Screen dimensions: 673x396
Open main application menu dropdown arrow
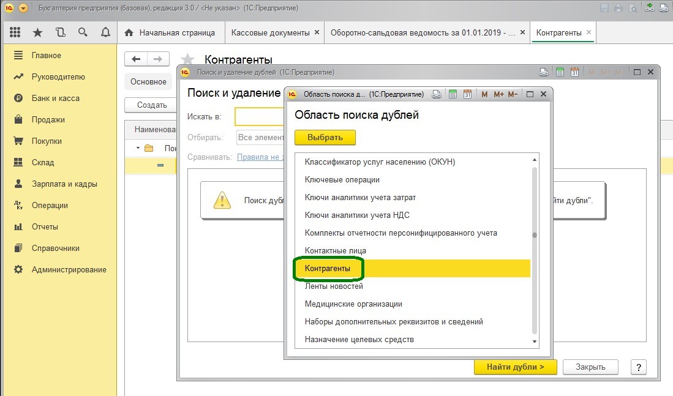pyautogui.click(x=23, y=8)
